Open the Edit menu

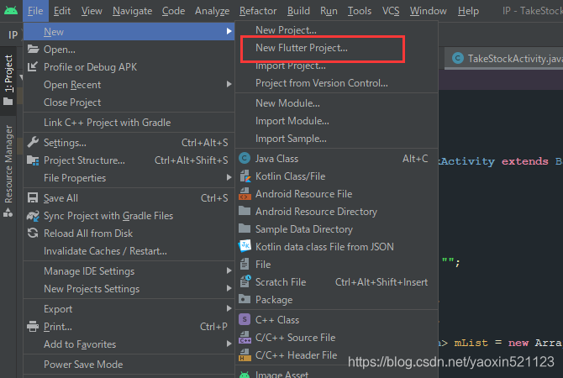click(62, 11)
